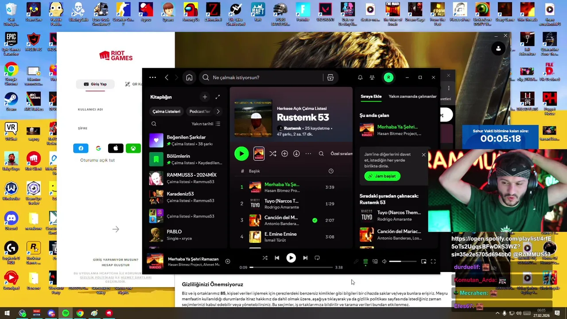Click the Jam başlat button
This screenshot has width=567, height=319.
click(x=382, y=176)
